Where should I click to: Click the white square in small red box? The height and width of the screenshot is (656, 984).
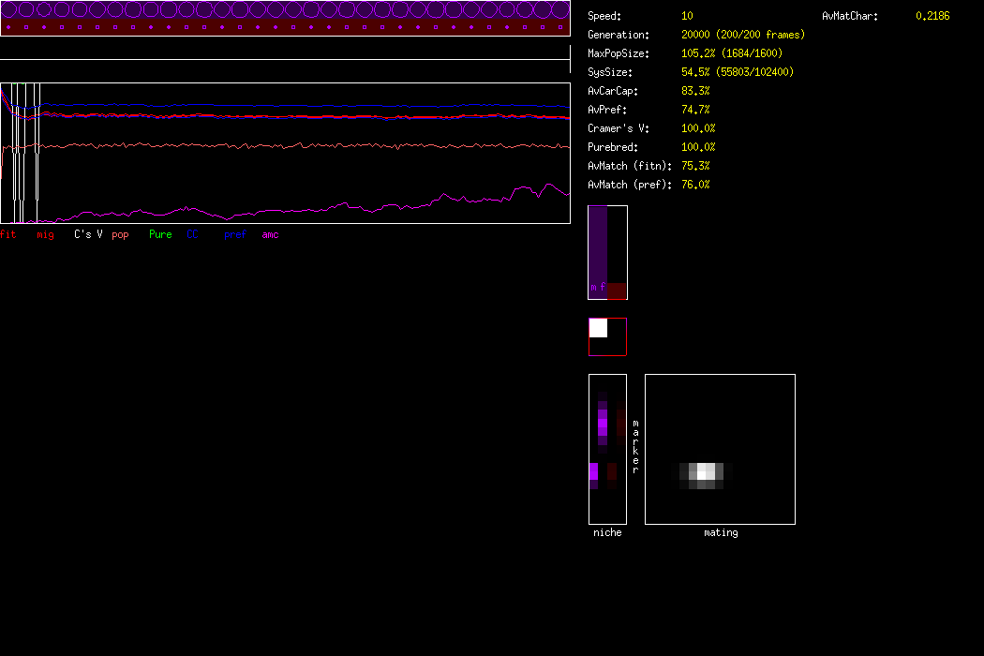tap(598, 328)
